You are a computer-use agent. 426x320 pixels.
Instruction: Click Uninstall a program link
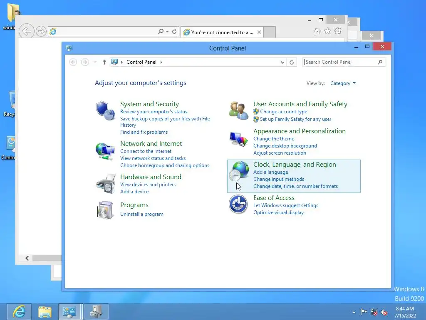point(142,214)
